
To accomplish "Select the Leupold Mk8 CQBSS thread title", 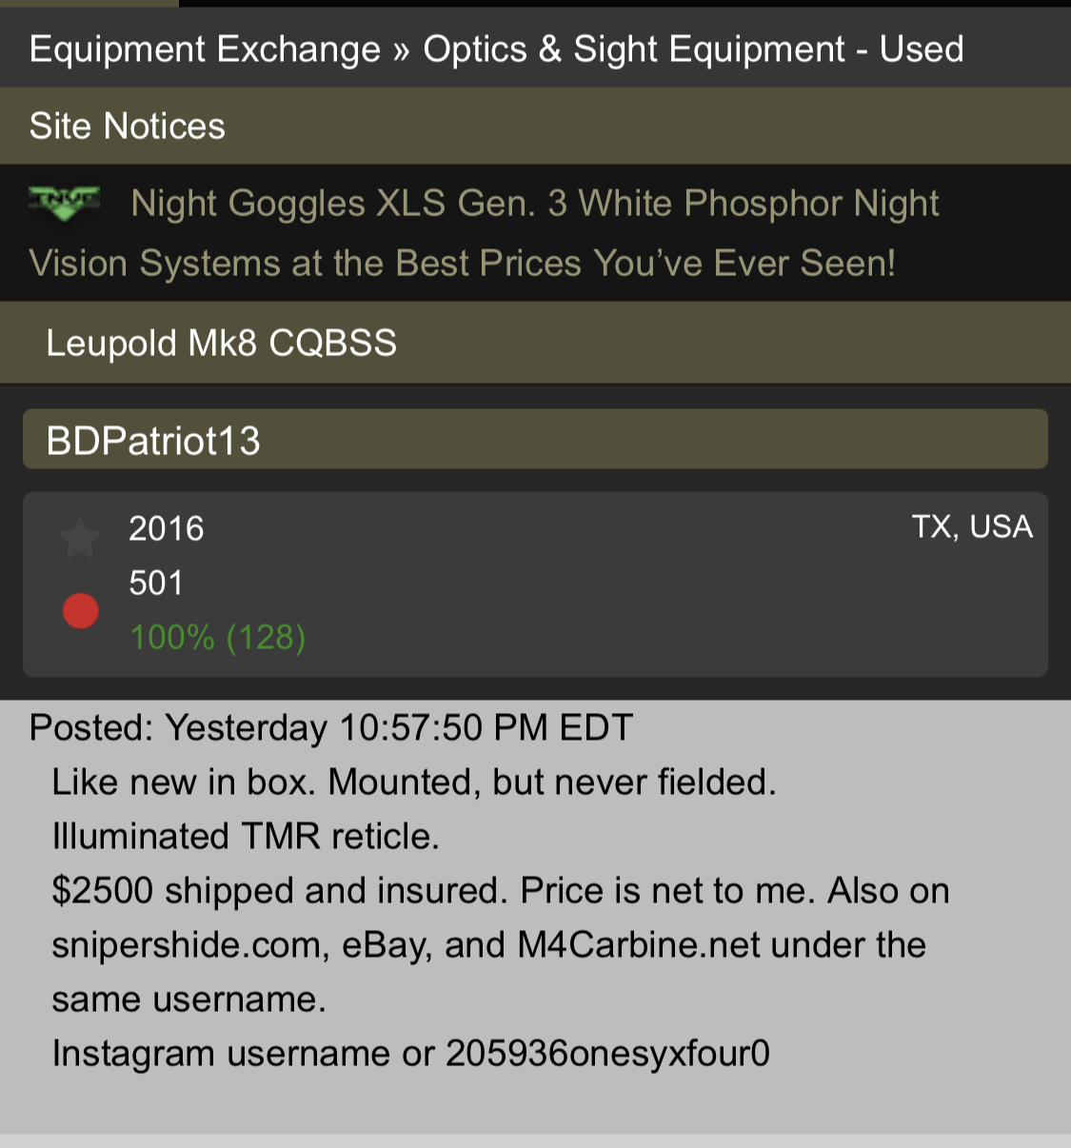I will (x=221, y=344).
